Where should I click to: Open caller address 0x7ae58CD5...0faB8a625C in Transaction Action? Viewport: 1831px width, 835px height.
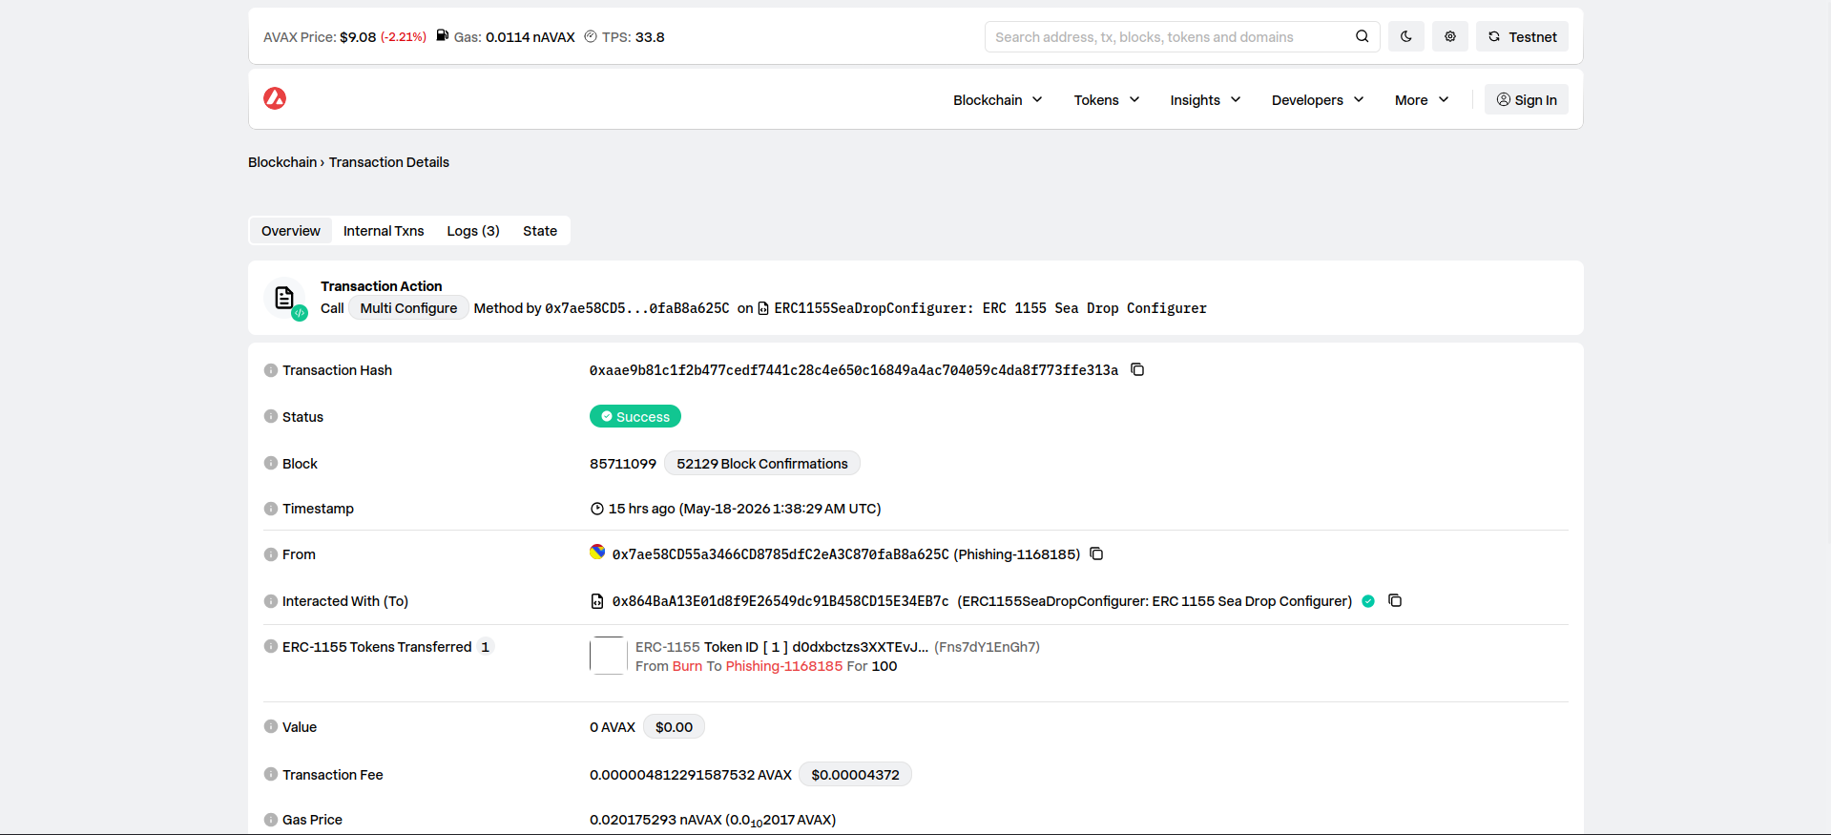point(637,308)
